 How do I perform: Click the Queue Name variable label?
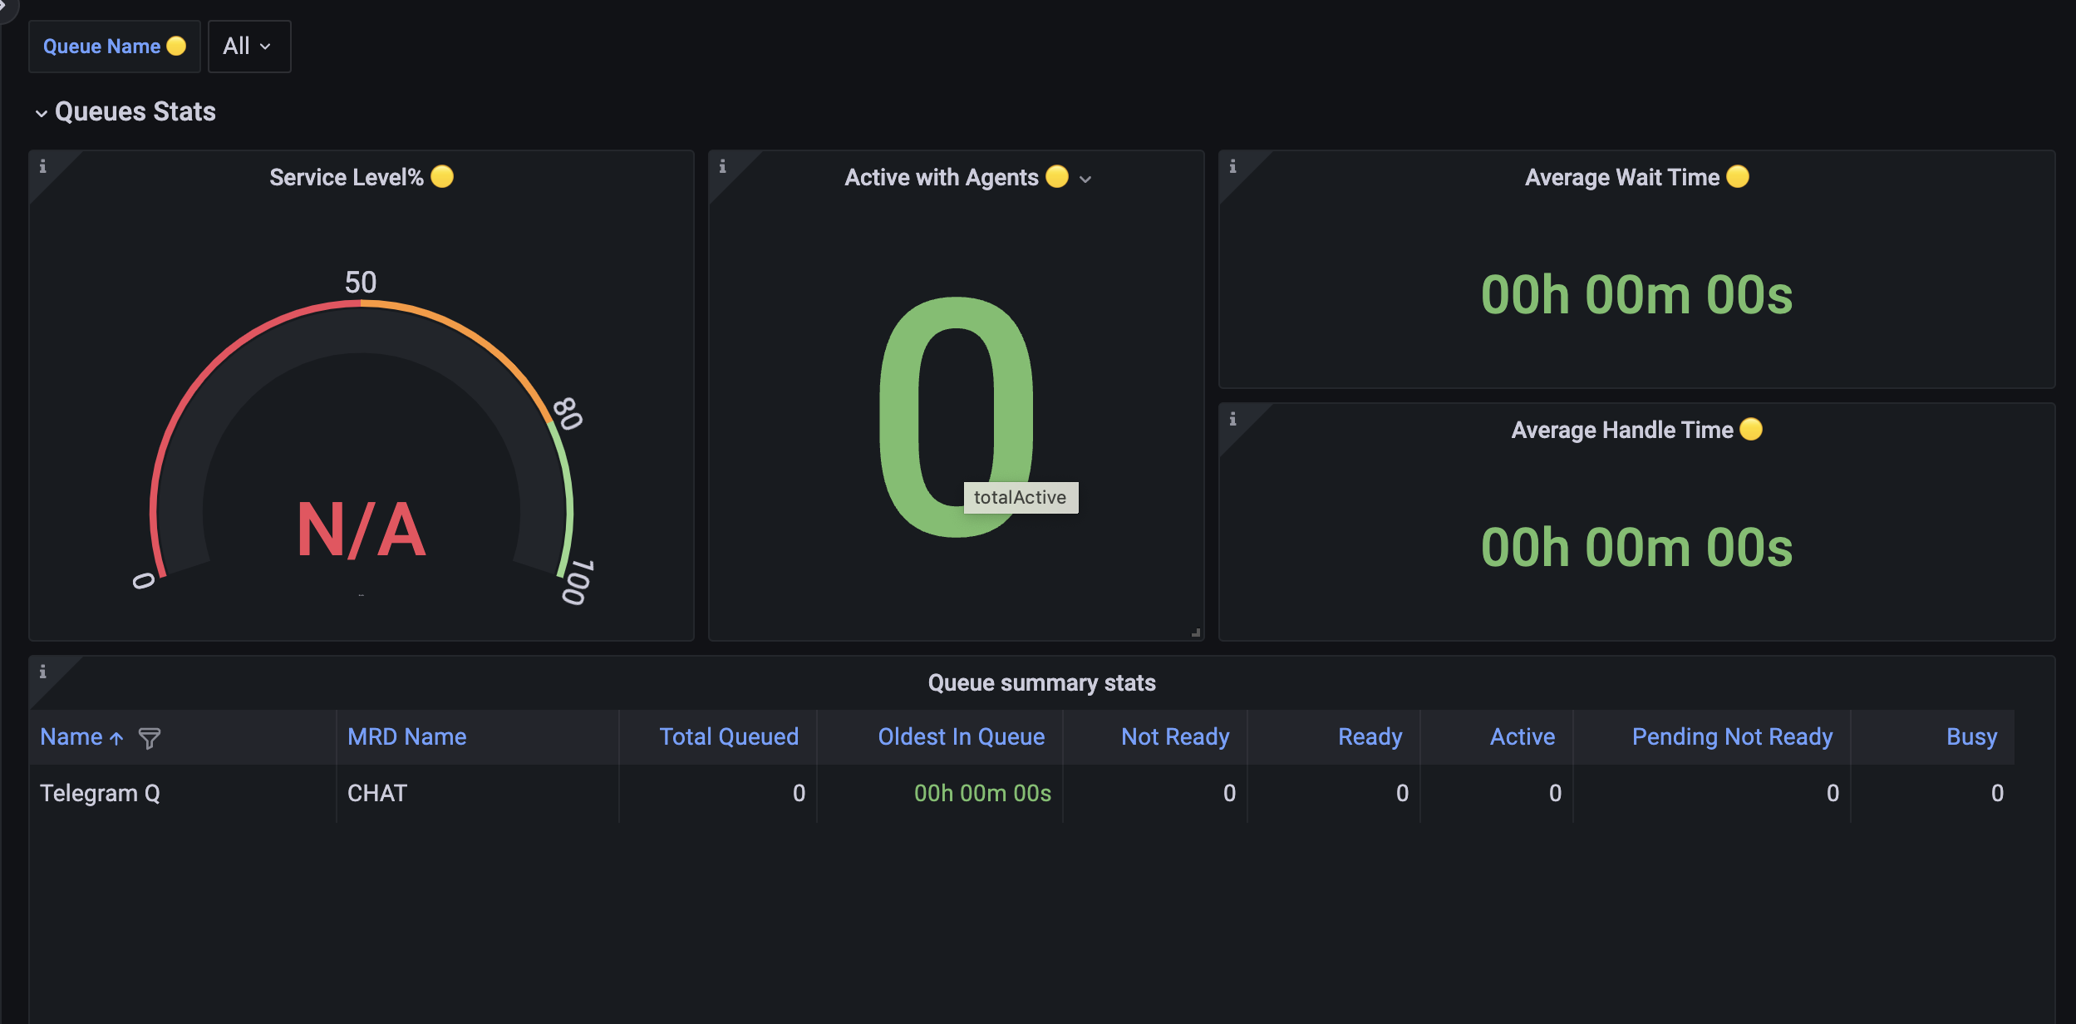click(x=101, y=46)
